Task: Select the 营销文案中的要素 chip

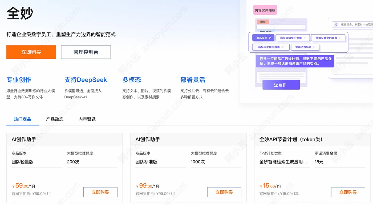Action: 328,38
